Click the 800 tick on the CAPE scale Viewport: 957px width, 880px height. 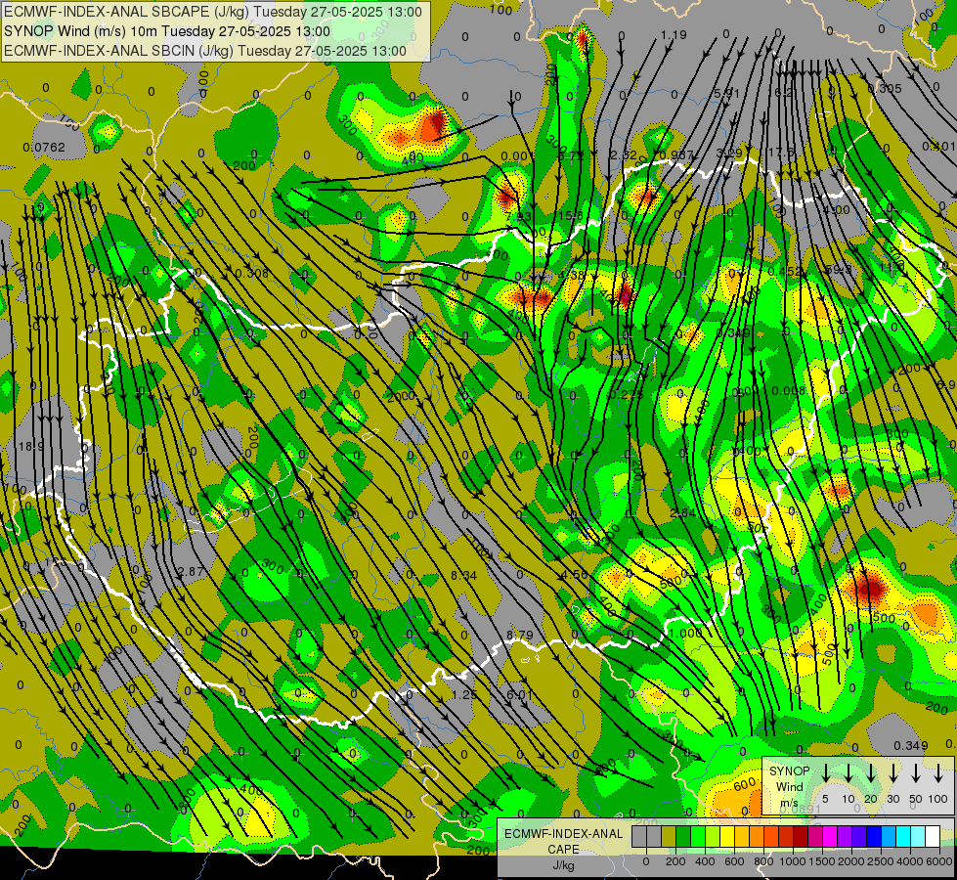coord(763,861)
